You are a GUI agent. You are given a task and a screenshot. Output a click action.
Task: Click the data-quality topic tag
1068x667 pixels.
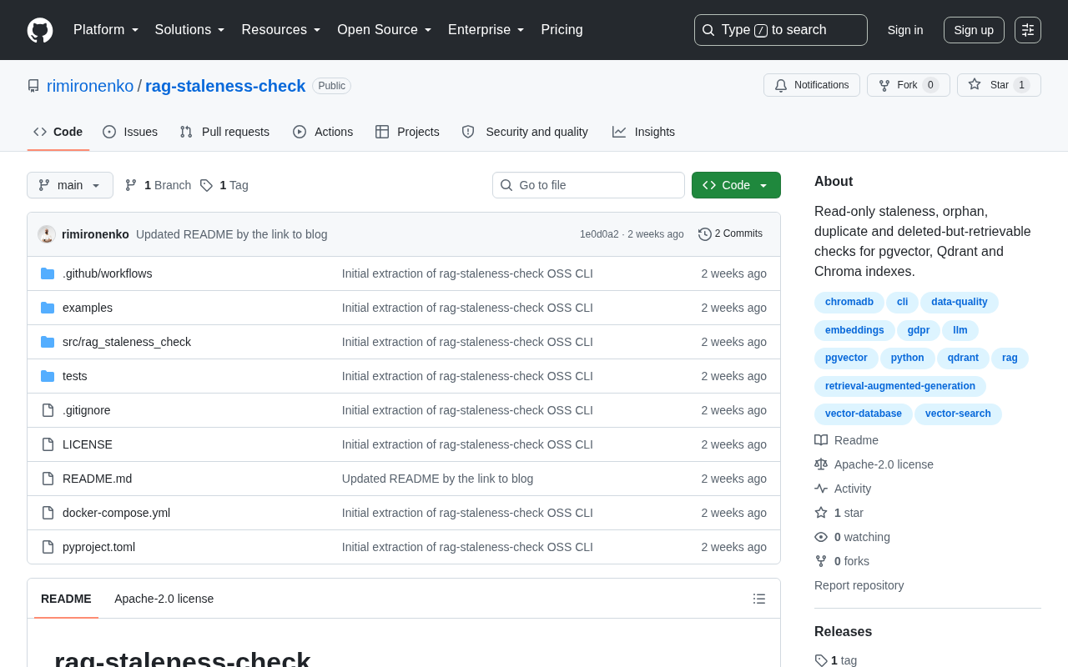click(x=960, y=302)
